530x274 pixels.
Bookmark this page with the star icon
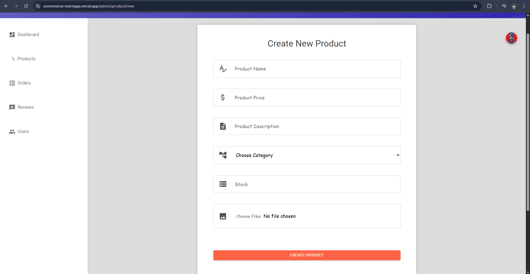coord(475,6)
